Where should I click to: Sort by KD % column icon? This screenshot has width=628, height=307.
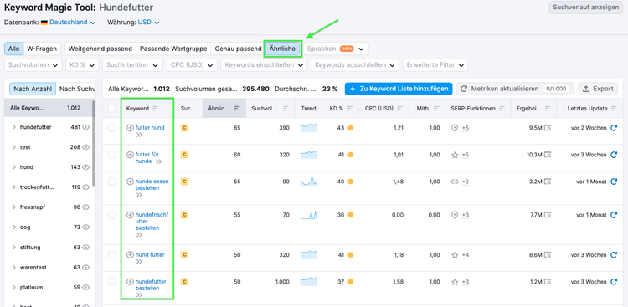(350, 109)
